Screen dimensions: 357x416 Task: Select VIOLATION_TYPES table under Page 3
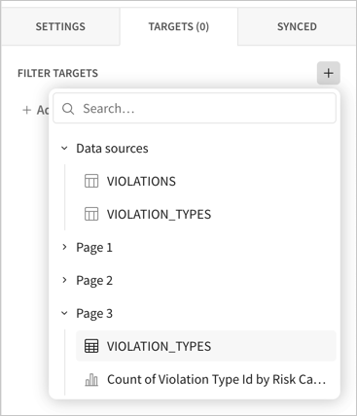click(206, 346)
